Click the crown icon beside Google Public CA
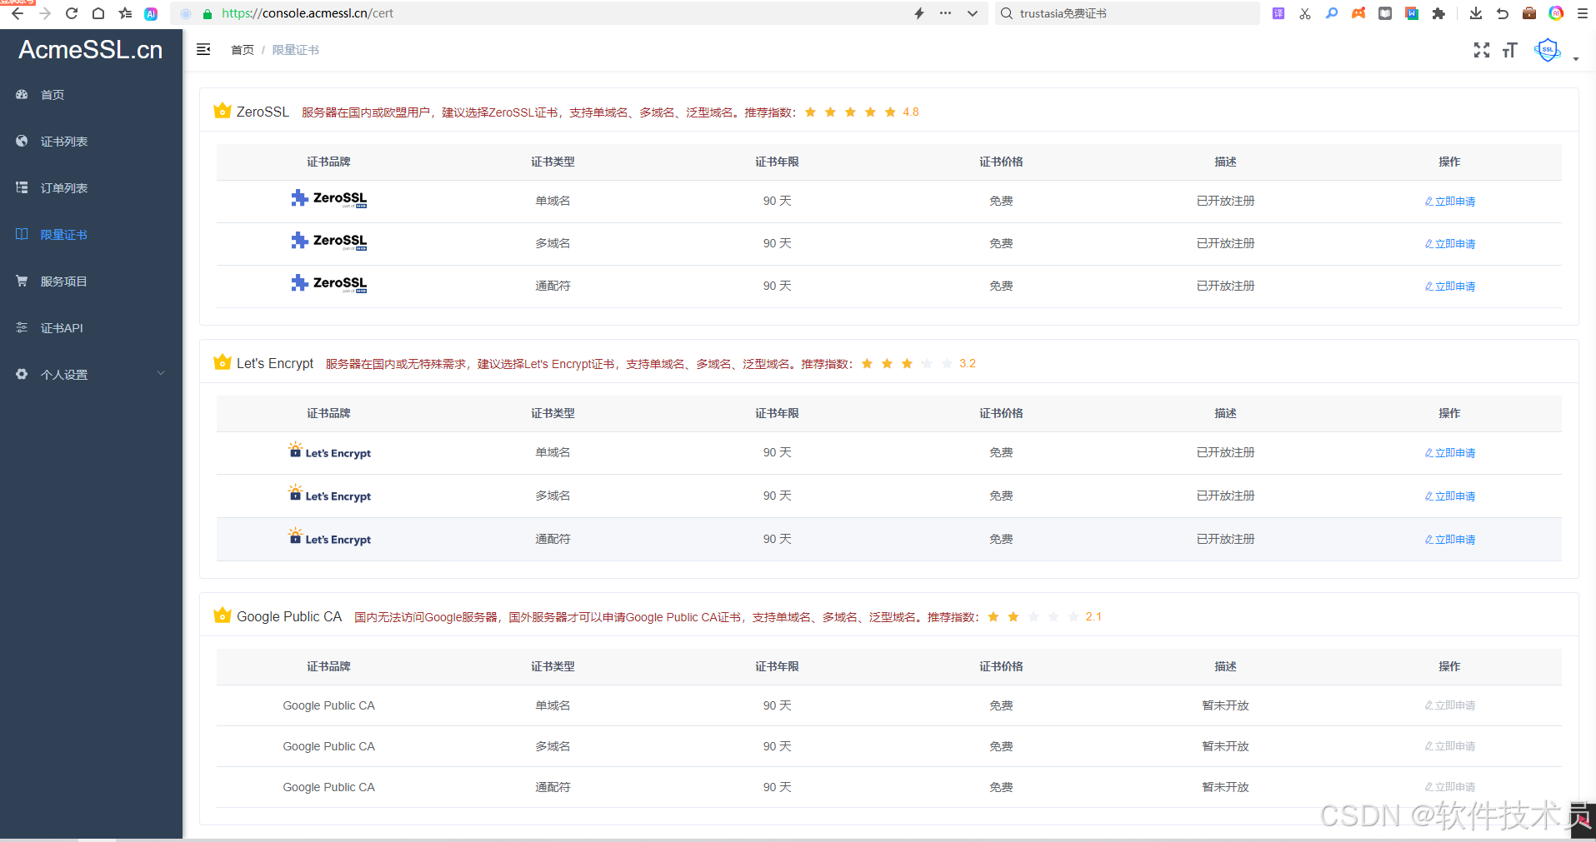This screenshot has height=842, width=1596. [222, 615]
